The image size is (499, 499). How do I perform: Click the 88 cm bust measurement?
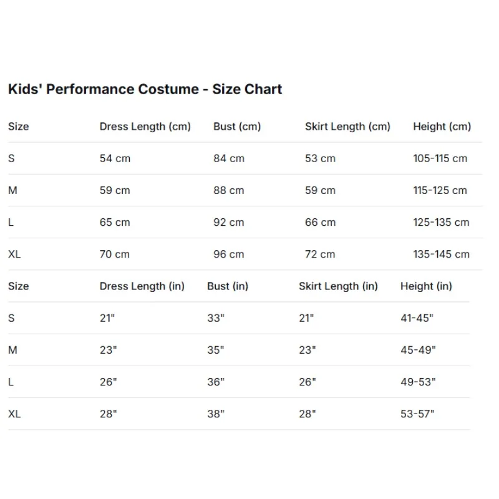(229, 190)
